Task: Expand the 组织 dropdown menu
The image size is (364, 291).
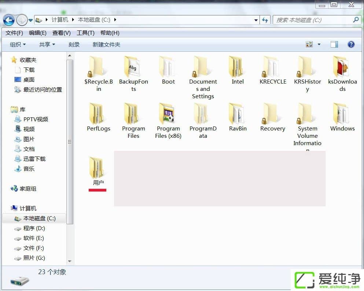Action: click(x=18, y=44)
